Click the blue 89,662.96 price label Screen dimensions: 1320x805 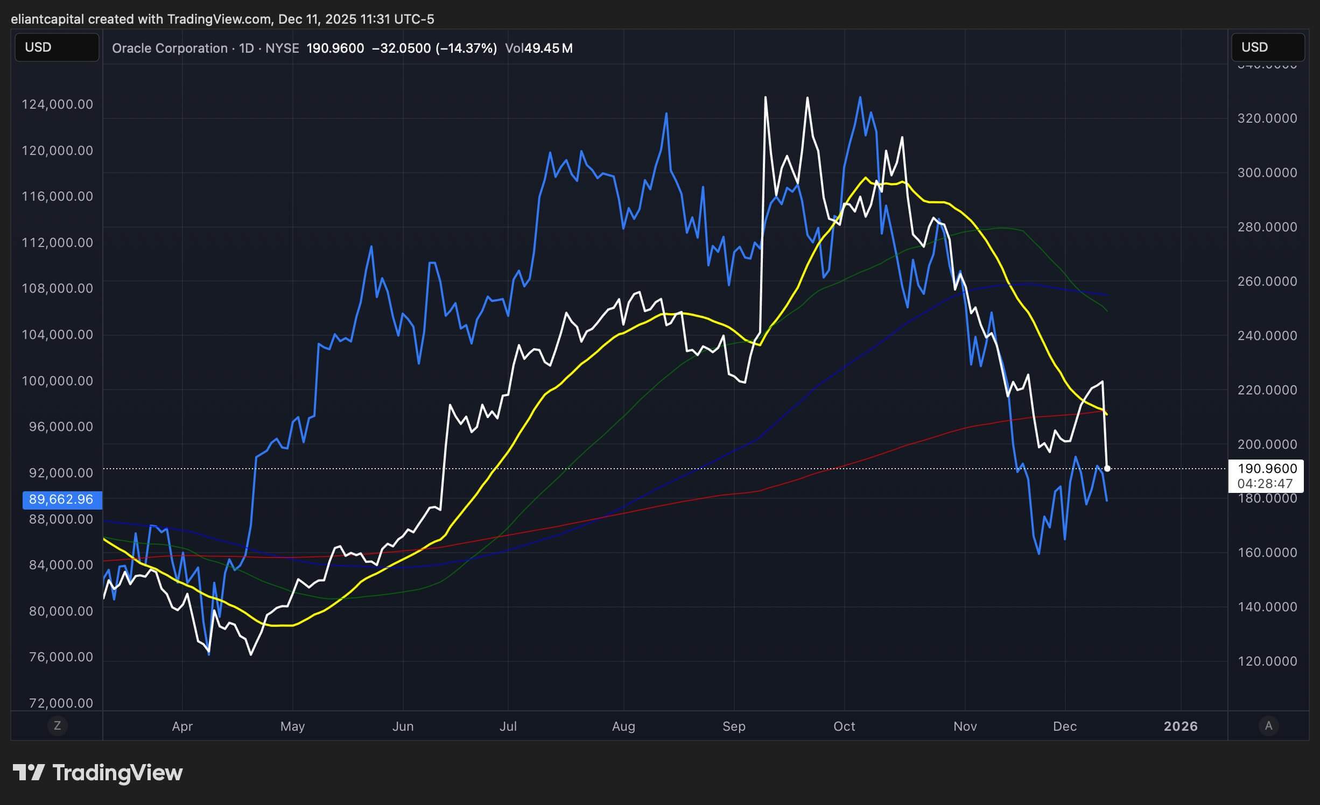(62, 499)
